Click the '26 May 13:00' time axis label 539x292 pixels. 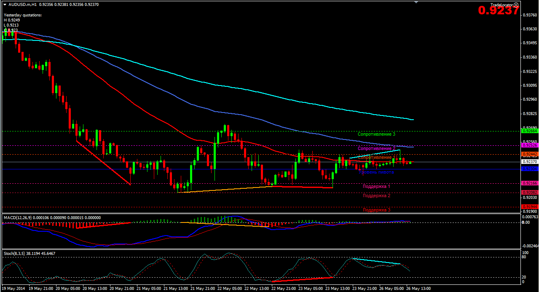pos(418,289)
